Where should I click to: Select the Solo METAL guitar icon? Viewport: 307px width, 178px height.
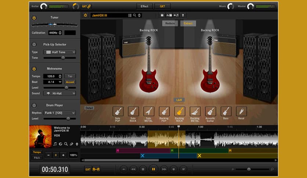pos(149,111)
